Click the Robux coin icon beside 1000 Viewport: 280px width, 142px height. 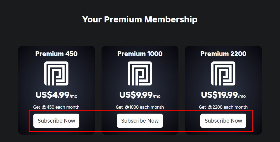point(126,107)
